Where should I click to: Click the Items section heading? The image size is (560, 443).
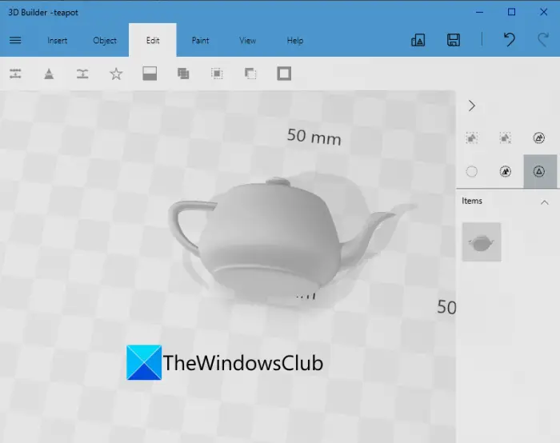pyautogui.click(x=472, y=201)
